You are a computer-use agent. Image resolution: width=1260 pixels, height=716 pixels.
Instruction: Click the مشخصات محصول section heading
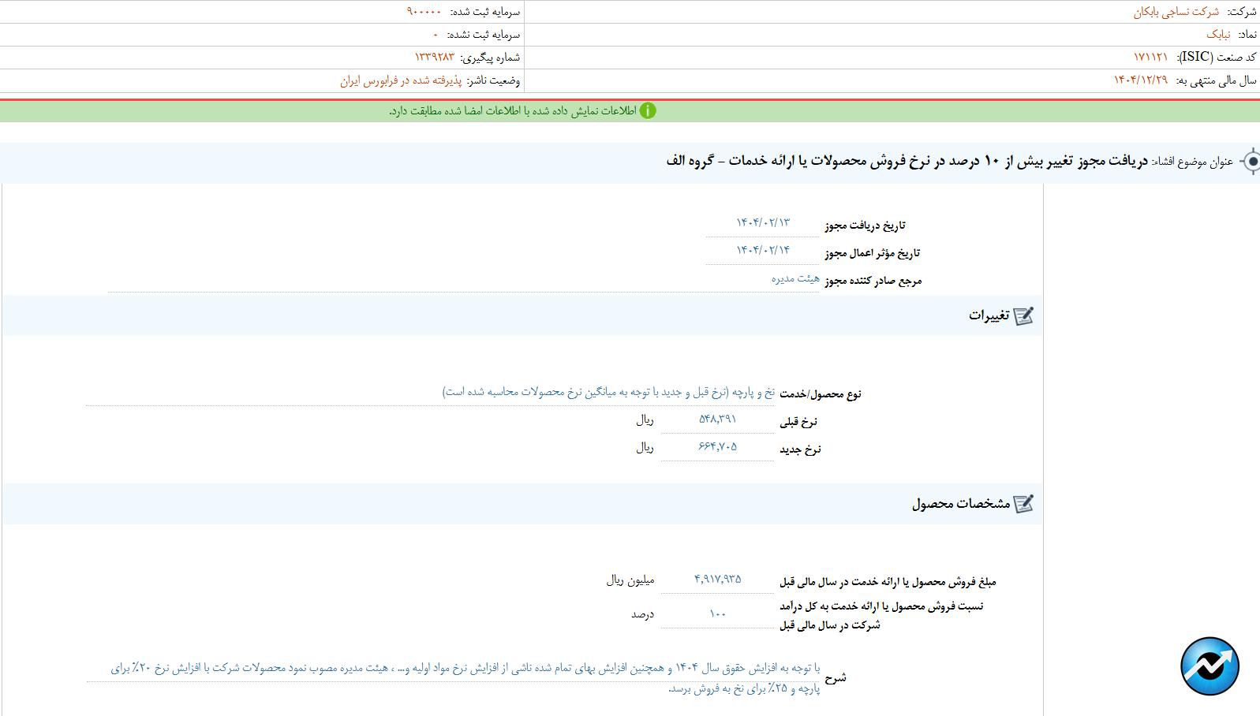(x=961, y=504)
